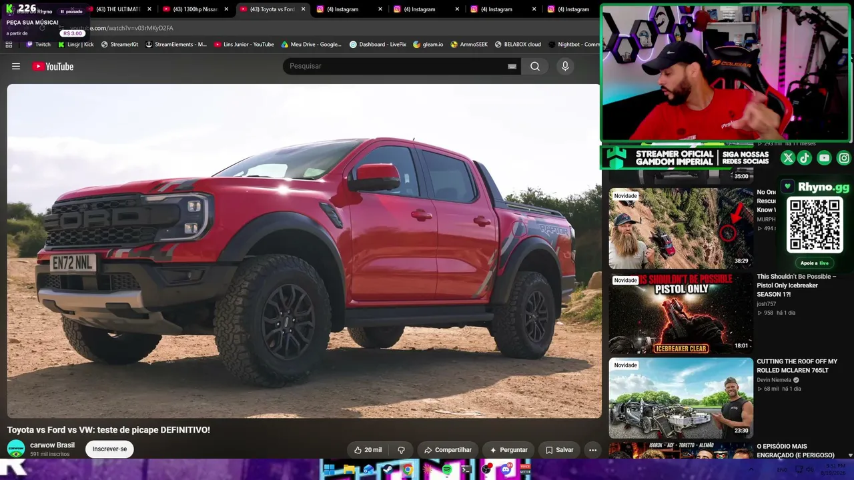
Task: Open the Dashboard - LivePix bookmark
Action: (378, 45)
